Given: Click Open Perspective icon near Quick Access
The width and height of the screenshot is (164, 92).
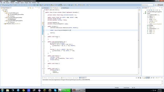Looking at the screenshot, I should click(x=156, y=5).
